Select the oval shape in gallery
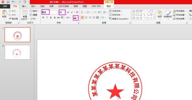The width and height of the screenshot is (192, 100). click(x=134, y=15)
